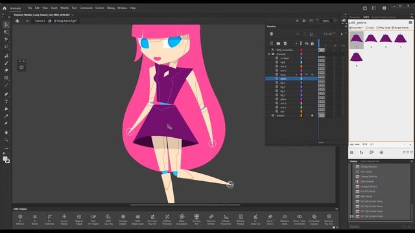
Task: Select the first skirt thumbnail in SGC panel
Action: (x=356, y=39)
